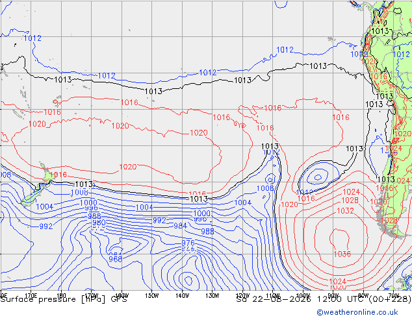
Task: Click the 'Sa 22-08-2026 12:00 UTC' forecast timestamp
Action: 324,299
